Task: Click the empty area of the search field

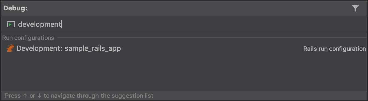Action: click(214, 24)
